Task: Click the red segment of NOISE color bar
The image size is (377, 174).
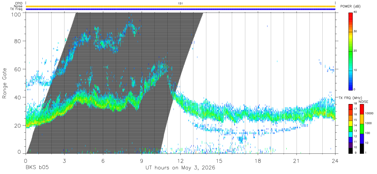Action: pos(362,109)
